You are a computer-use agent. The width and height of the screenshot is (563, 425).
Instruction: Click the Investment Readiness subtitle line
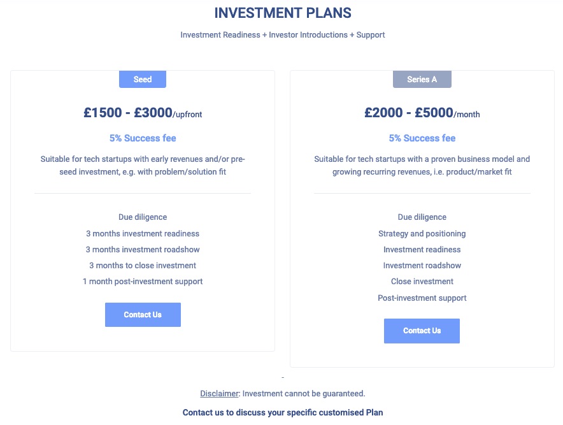pos(283,35)
